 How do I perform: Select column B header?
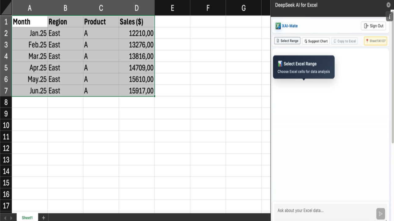(x=65, y=8)
